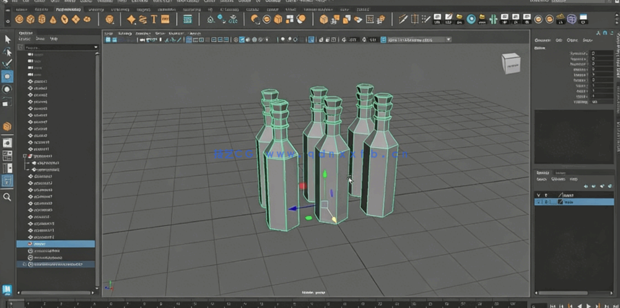Click the paint brush tool in left toolbox
The image size is (620, 308).
(x=7, y=63)
